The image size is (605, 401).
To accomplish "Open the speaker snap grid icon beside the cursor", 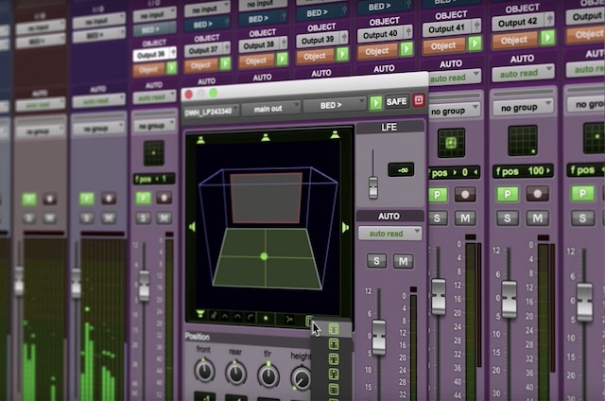I will tap(309, 321).
